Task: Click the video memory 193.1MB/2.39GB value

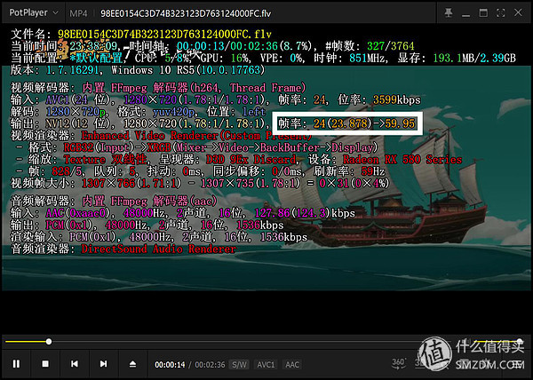Action: (474, 58)
